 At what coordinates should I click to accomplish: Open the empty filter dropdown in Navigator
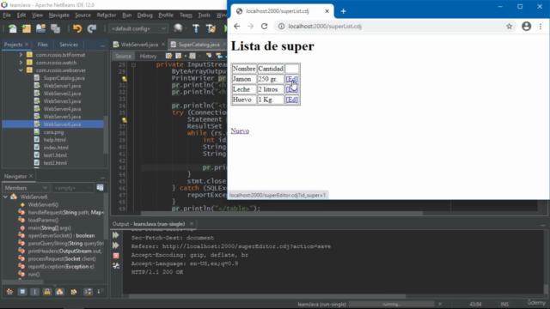pyautogui.click(x=72, y=188)
